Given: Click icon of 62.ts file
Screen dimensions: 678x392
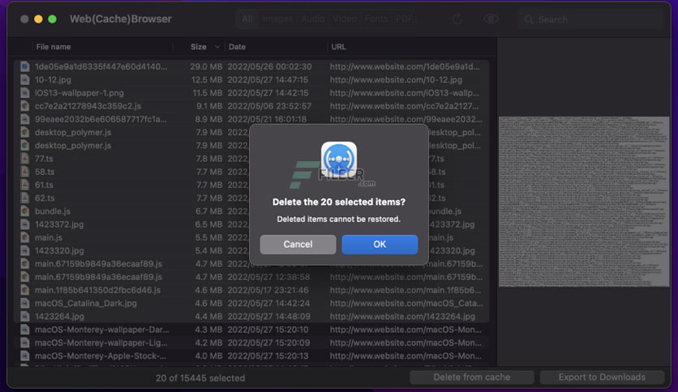Looking at the screenshot, I should click(x=25, y=198).
